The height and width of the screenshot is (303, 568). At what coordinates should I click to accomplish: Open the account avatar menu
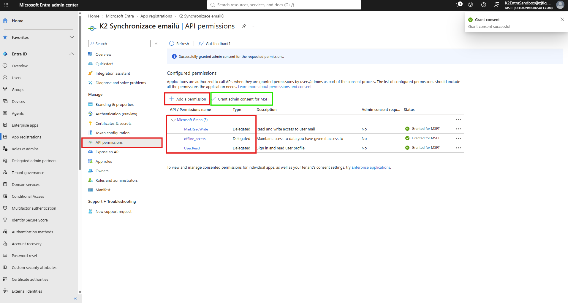click(x=560, y=5)
